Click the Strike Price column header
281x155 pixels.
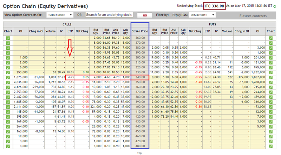pyautogui.click(x=140, y=31)
